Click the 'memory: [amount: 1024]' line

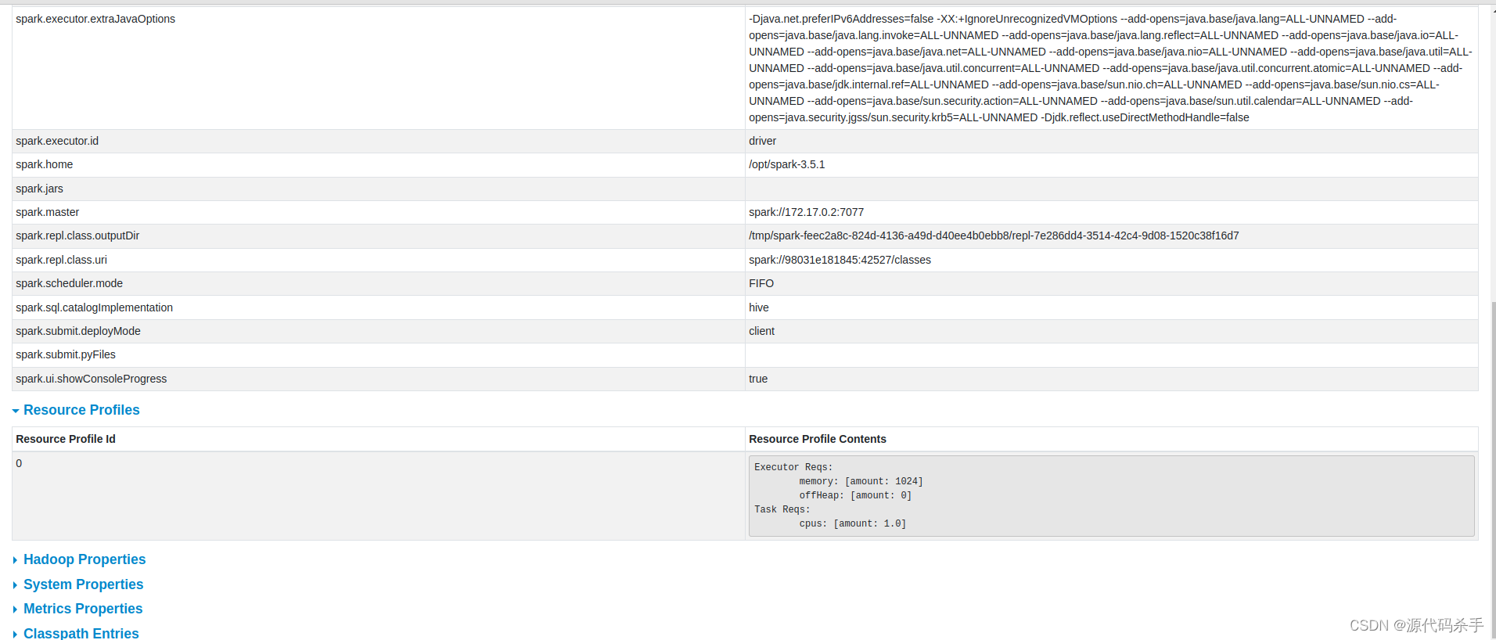click(861, 481)
